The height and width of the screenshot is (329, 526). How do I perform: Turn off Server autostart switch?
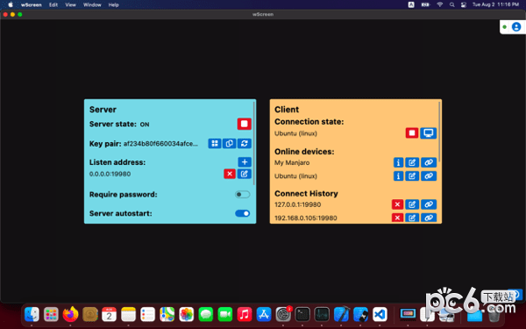click(x=243, y=213)
